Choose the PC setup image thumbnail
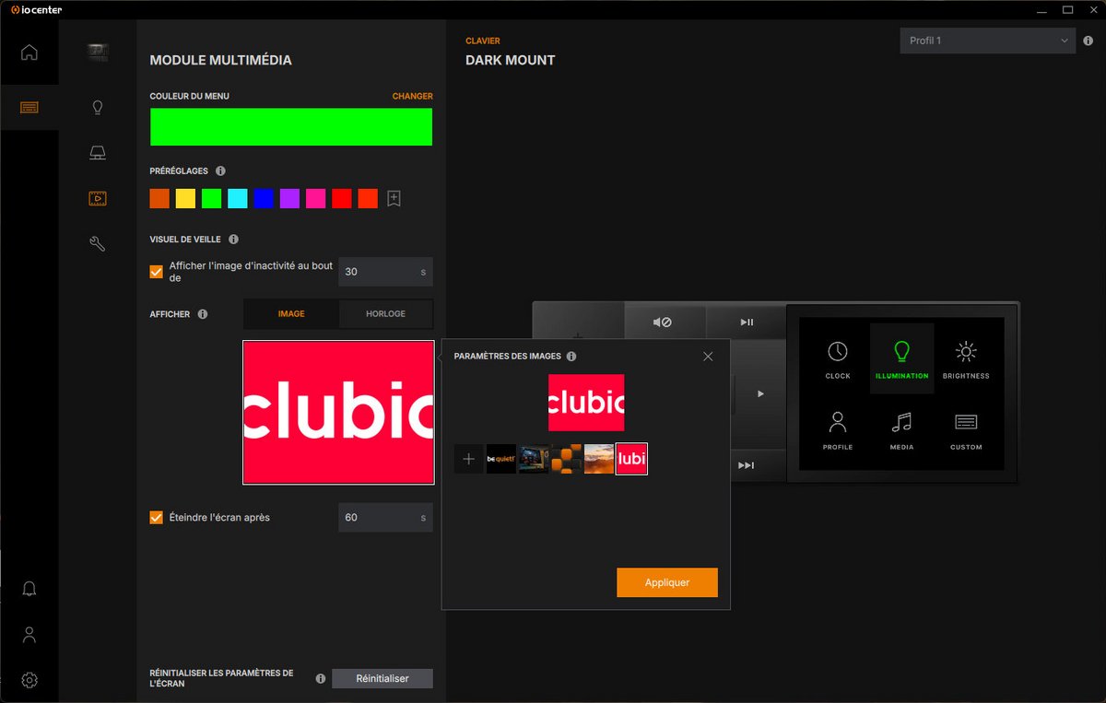Image resolution: width=1106 pixels, height=703 pixels. (534, 459)
